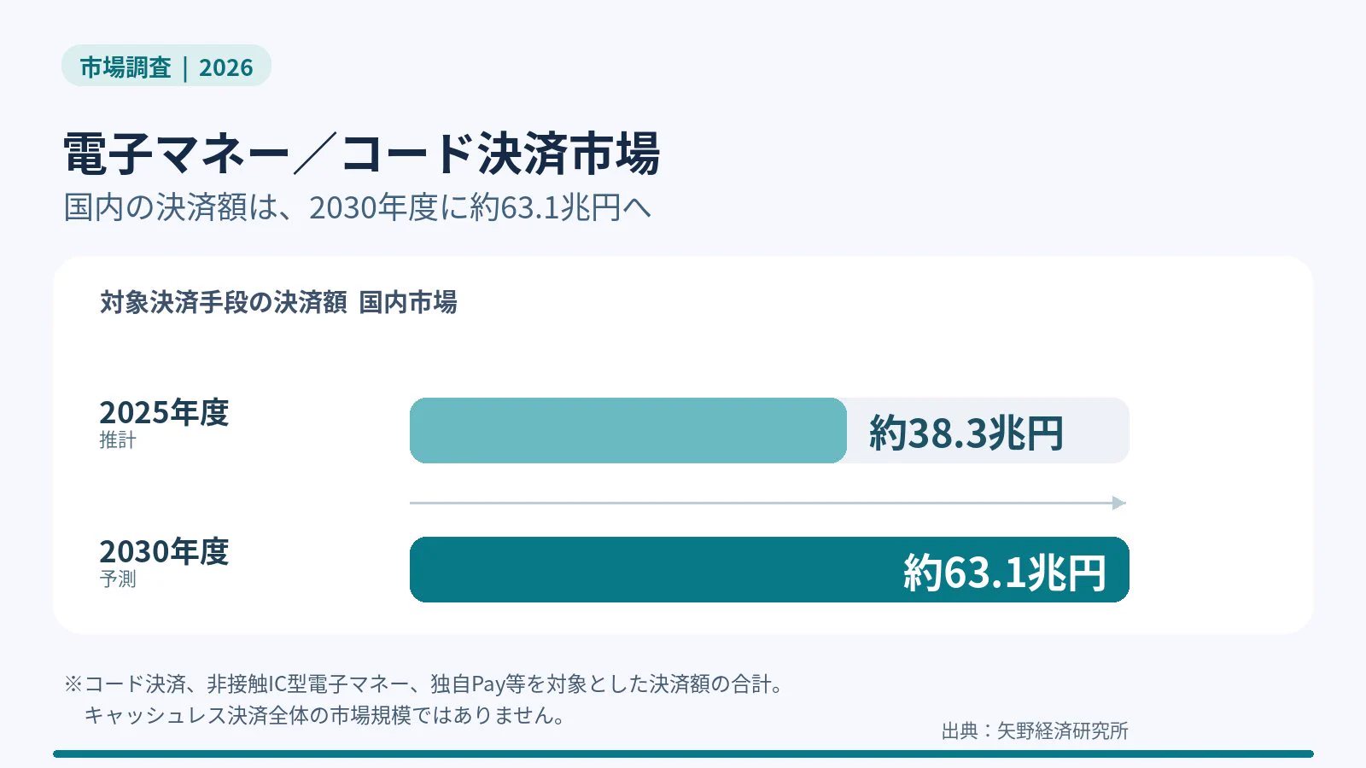Click the 2025年度 row label
The image size is (1366, 768).
pyautogui.click(x=164, y=412)
